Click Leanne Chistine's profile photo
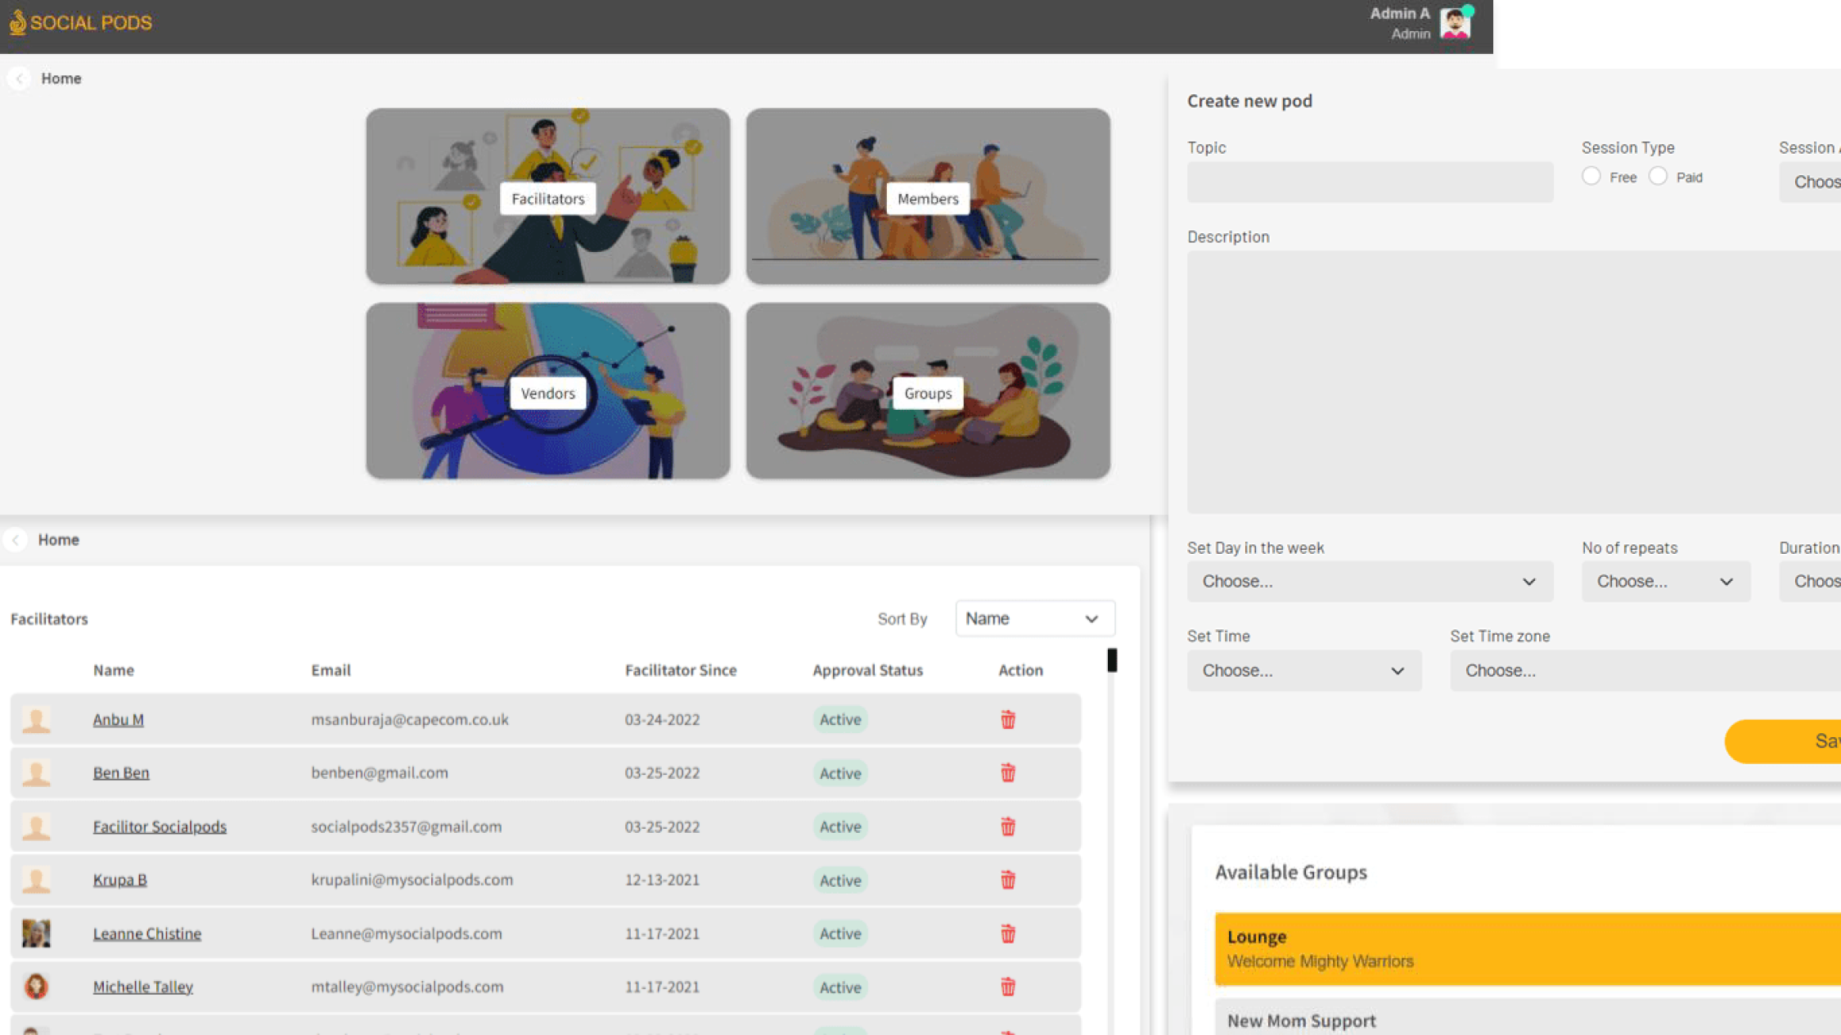This screenshot has width=1841, height=1035. pyautogui.click(x=36, y=933)
